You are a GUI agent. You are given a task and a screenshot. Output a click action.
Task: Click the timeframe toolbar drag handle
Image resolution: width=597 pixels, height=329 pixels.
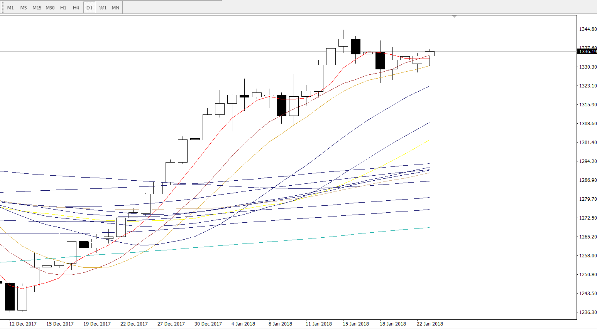click(x=2, y=8)
